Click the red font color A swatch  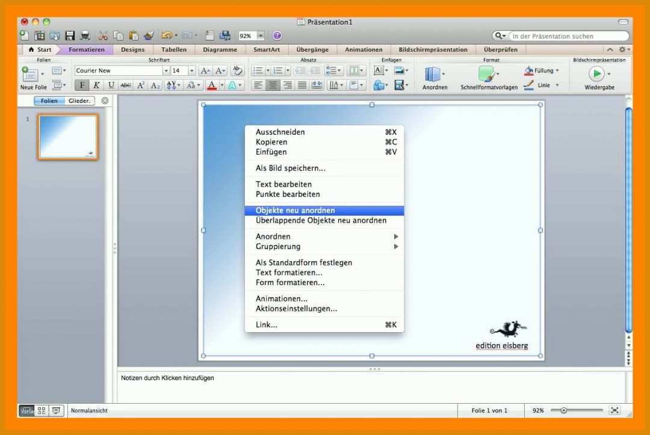point(211,85)
